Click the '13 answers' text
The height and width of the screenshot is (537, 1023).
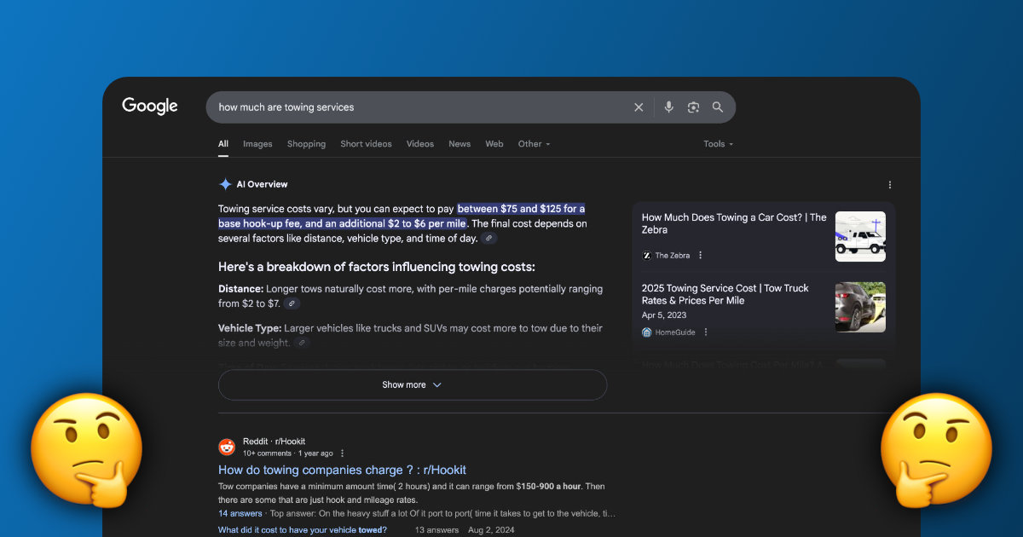pyautogui.click(x=436, y=530)
